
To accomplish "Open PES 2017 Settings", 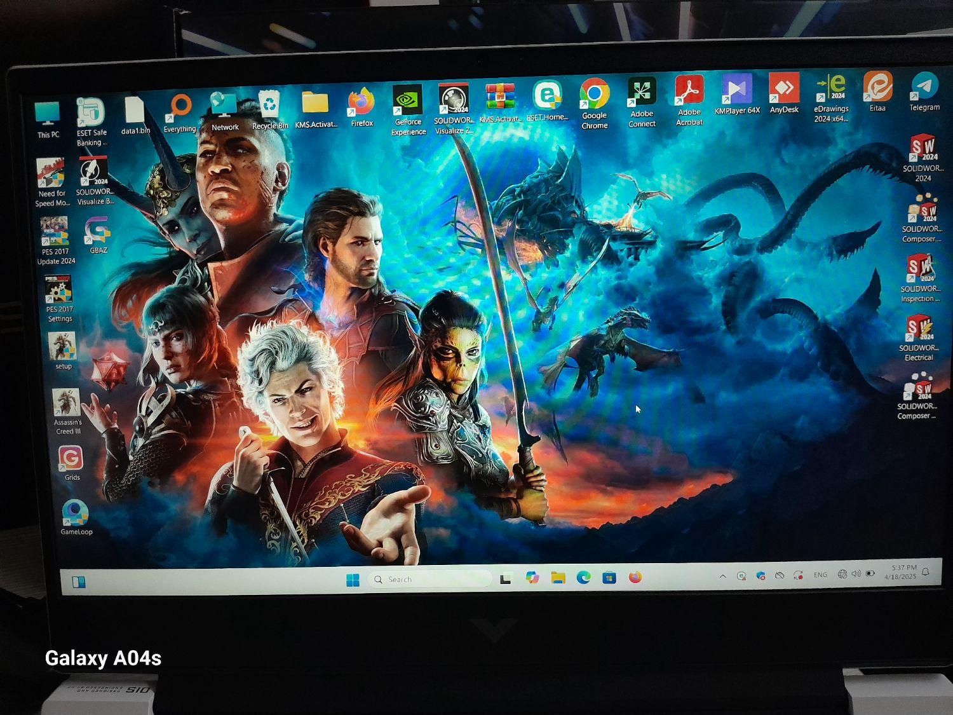I will coord(59,299).
